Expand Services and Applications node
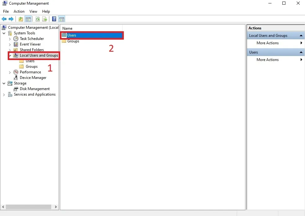 pos(4,95)
